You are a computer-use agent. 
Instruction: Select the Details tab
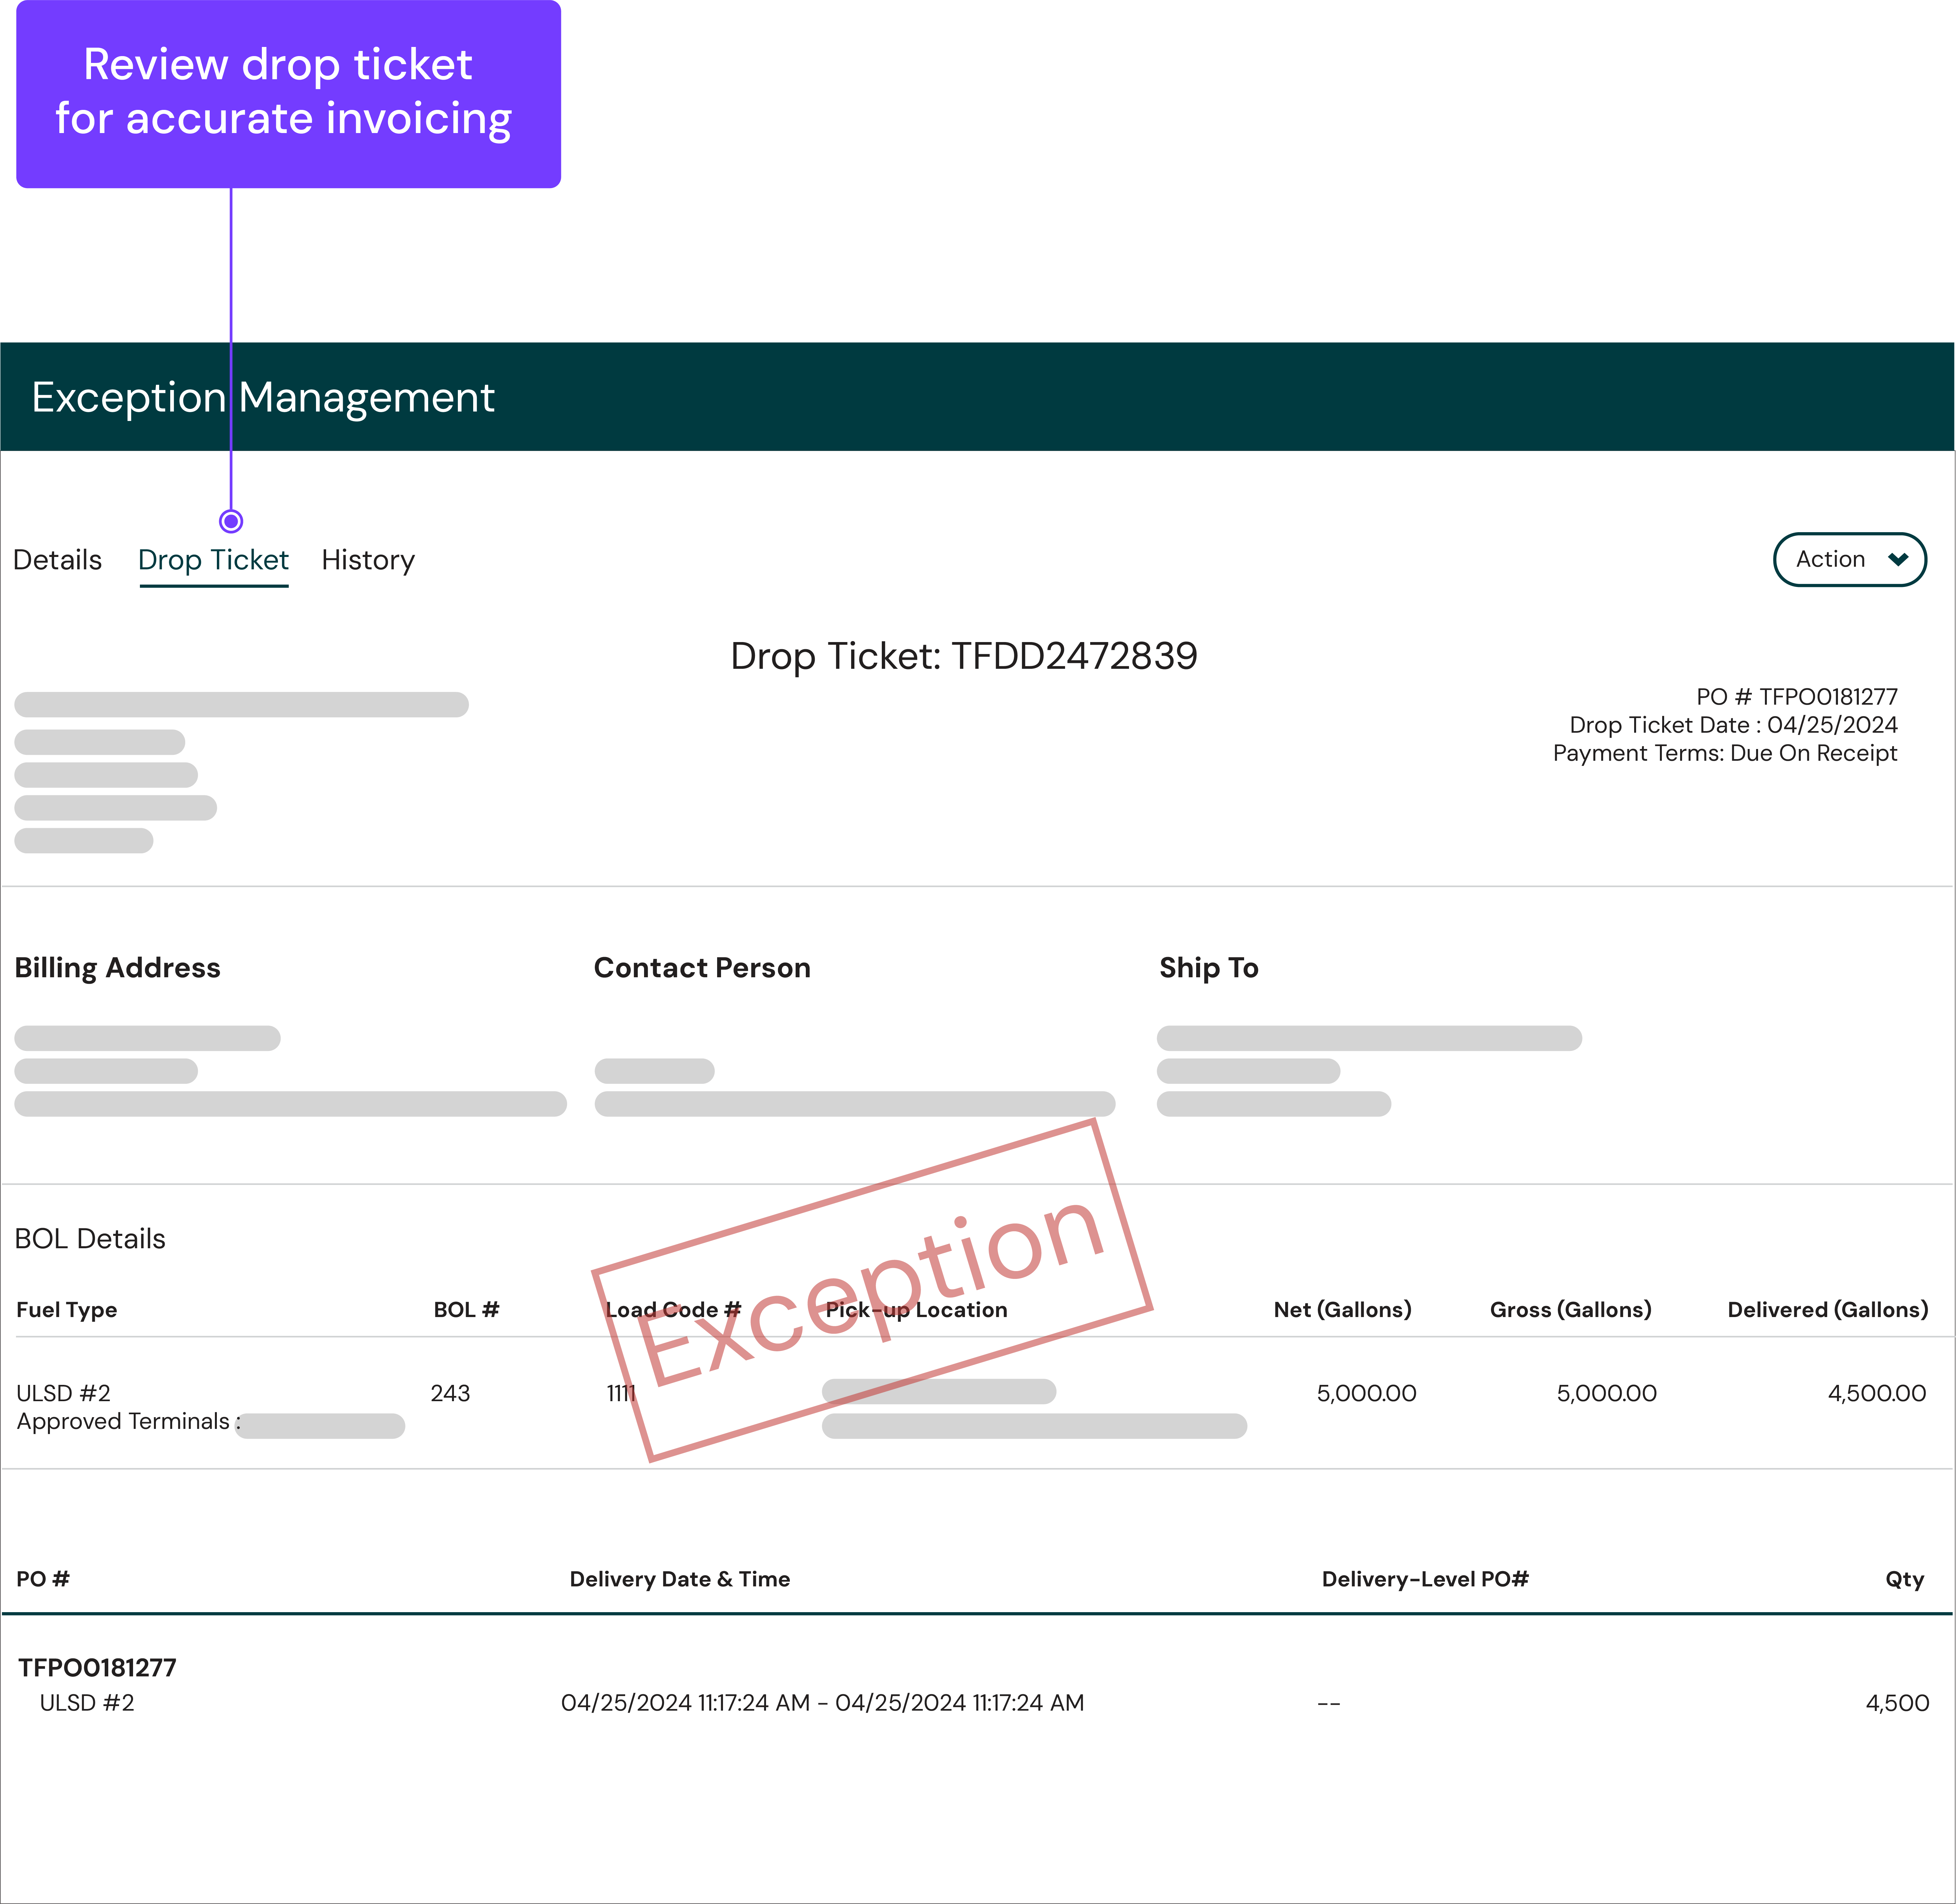[x=59, y=559]
